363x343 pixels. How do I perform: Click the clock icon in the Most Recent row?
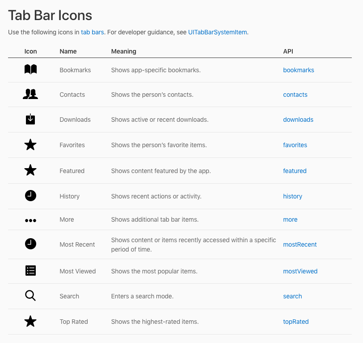(x=30, y=244)
